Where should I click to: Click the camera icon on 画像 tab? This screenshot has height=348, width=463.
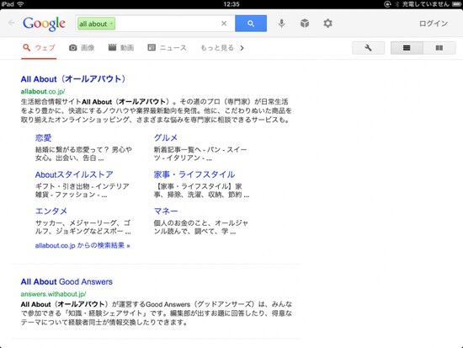(73, 47)
